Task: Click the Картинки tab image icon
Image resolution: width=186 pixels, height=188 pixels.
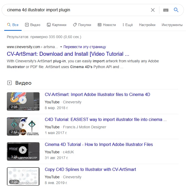Action: [x=48, y=25]
